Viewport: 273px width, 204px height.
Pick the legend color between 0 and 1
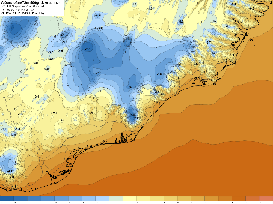(130, 199)
